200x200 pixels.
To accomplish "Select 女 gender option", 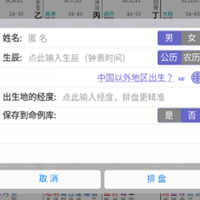I will [191, 38].
